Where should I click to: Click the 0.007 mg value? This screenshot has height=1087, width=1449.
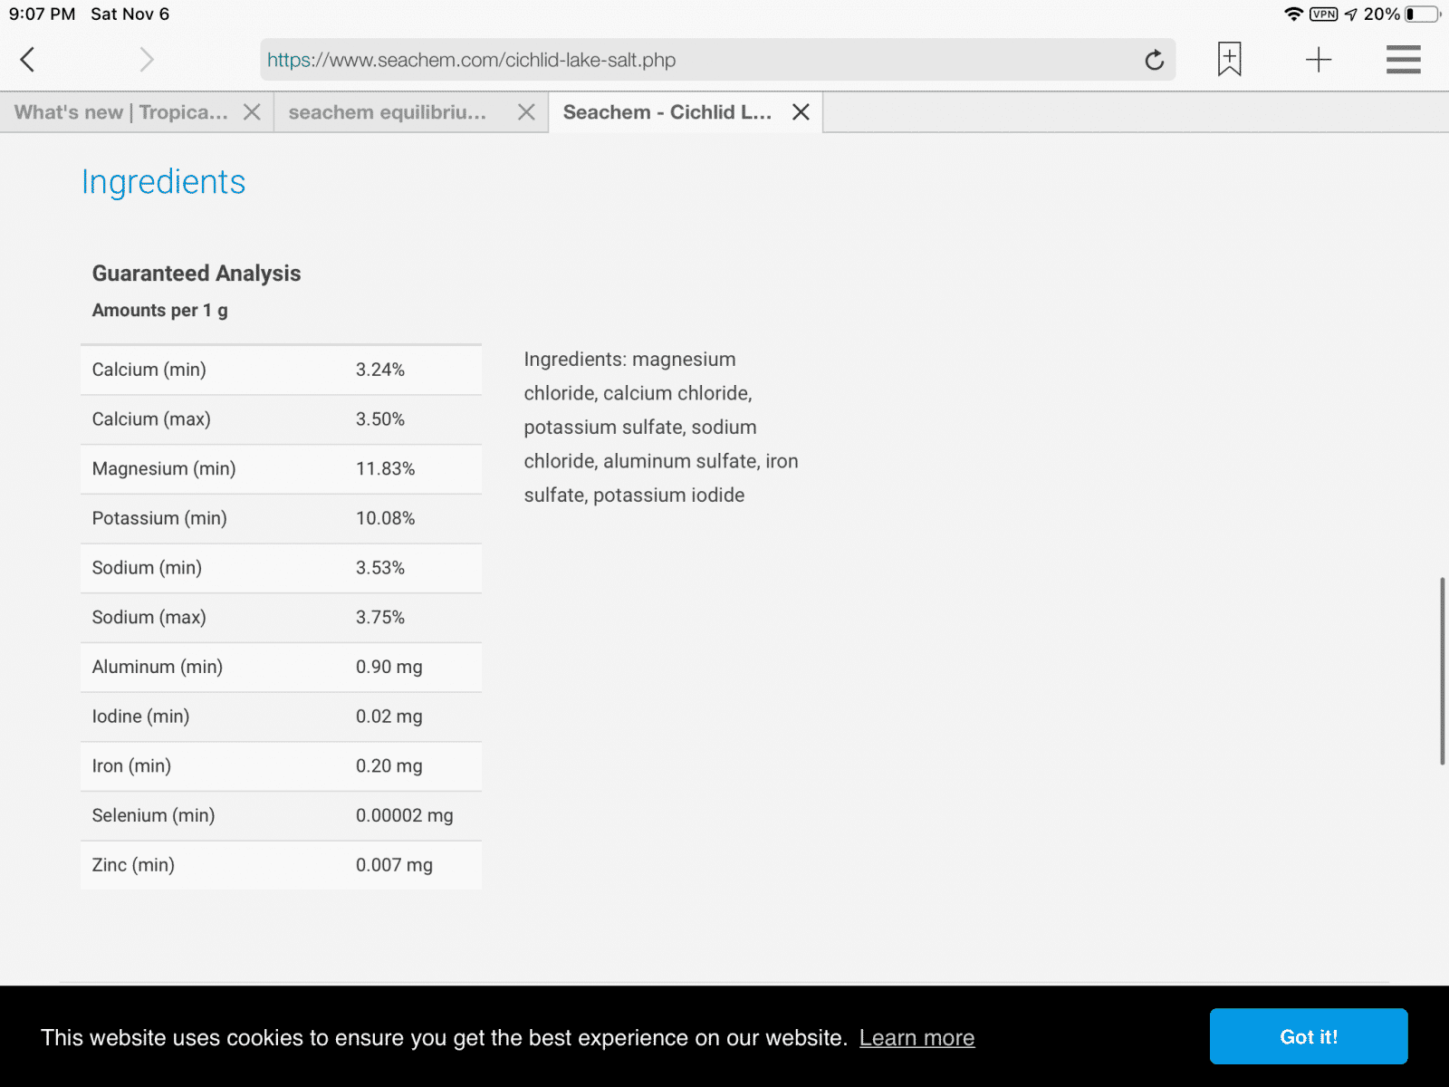pyautogui.click(x=394, y=865)
